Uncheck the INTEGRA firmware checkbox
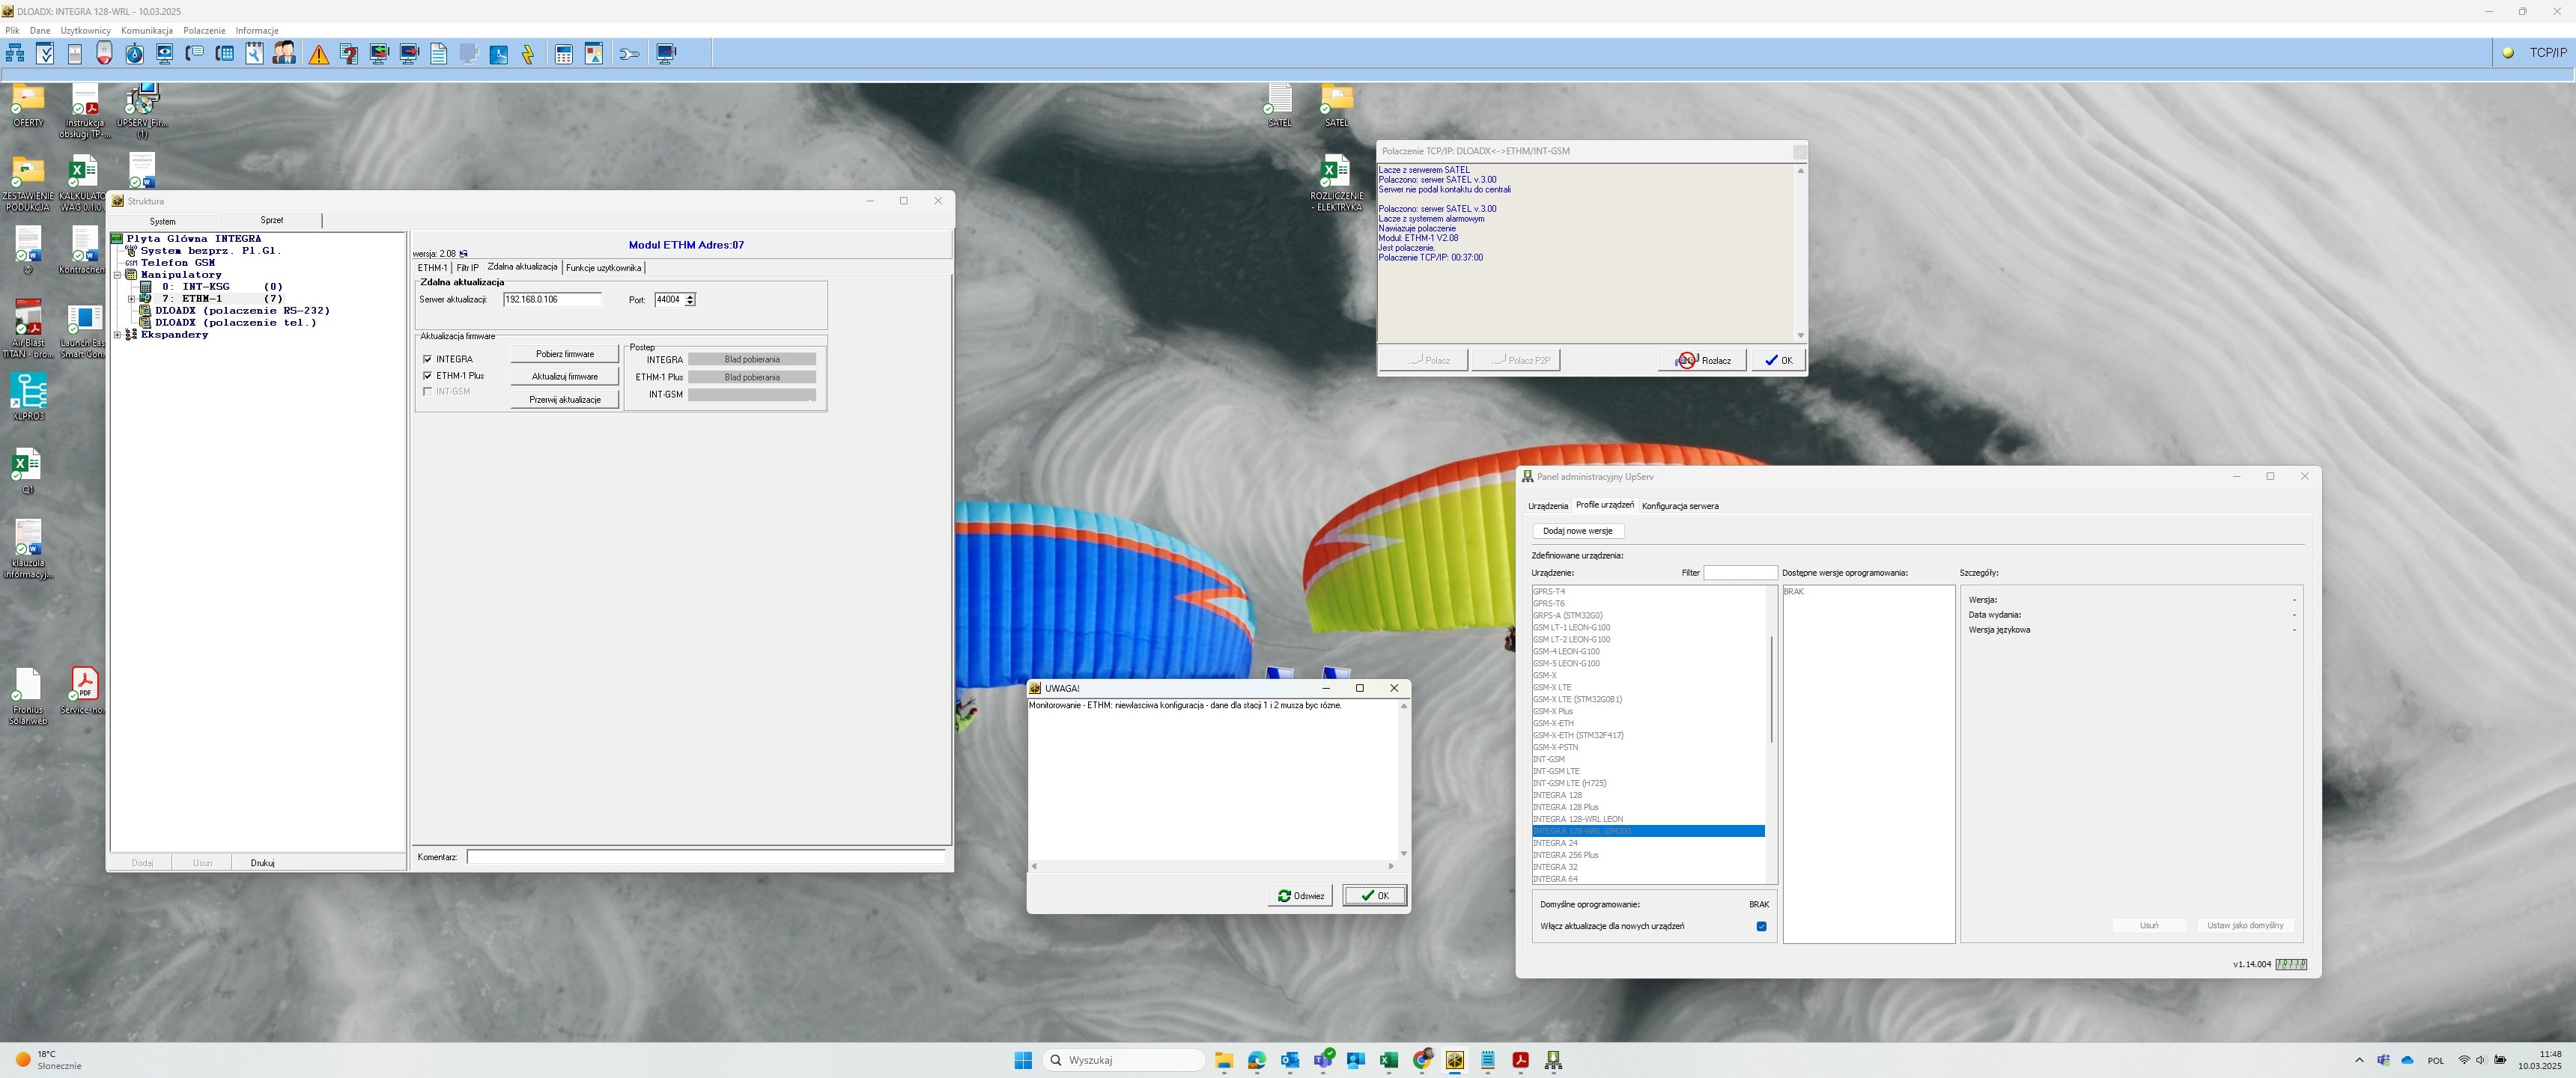Viewport: 2576px width, 1078px height. tap(428, 359)
